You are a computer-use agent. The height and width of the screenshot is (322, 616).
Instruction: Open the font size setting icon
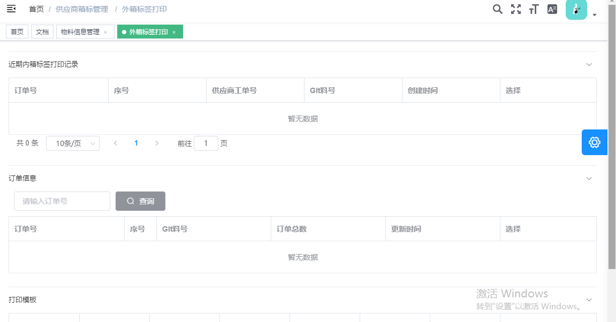(533, 9)
